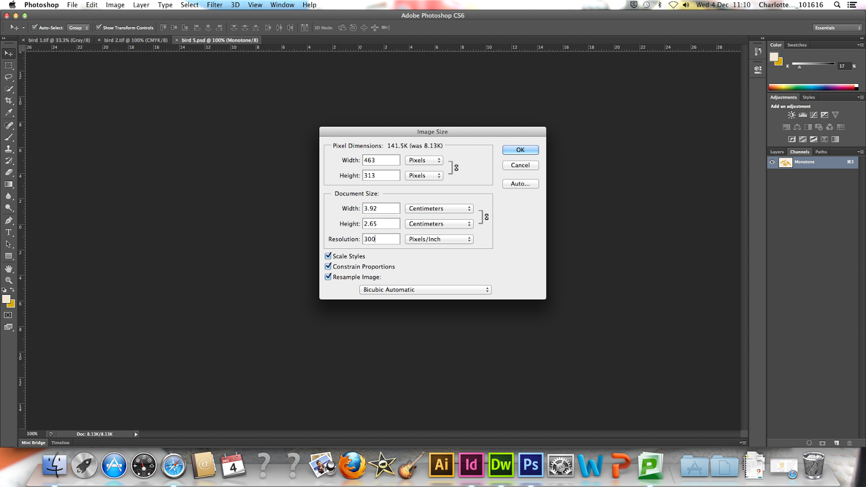Cancel the Image Size dialog
Image resolution: width=866 pixels, height=487 pixels.
[520, 165]
